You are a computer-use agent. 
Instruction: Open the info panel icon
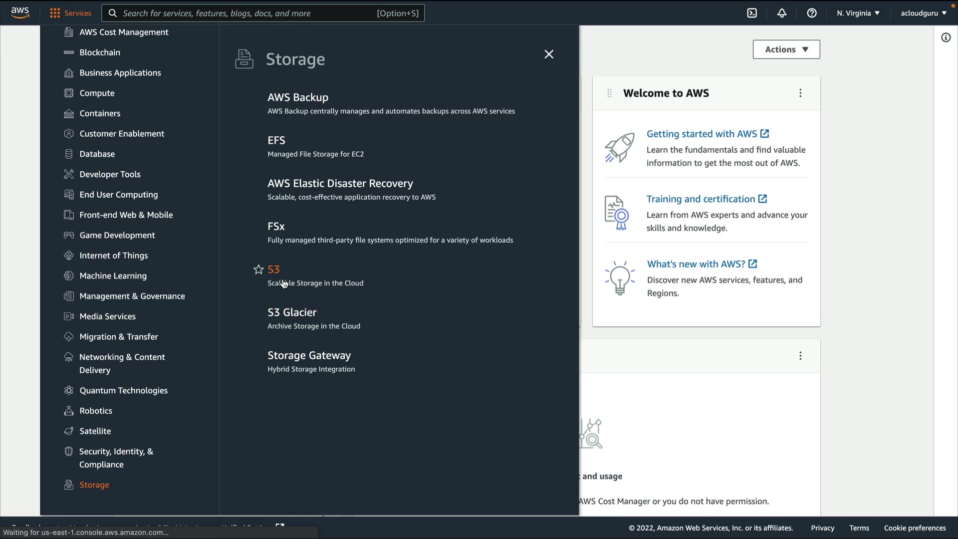pos(946,38)
